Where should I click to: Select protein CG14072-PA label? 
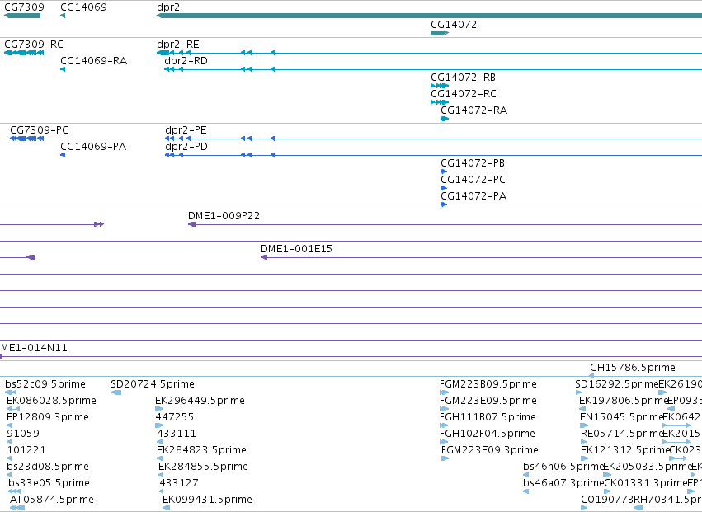[473, 196]
